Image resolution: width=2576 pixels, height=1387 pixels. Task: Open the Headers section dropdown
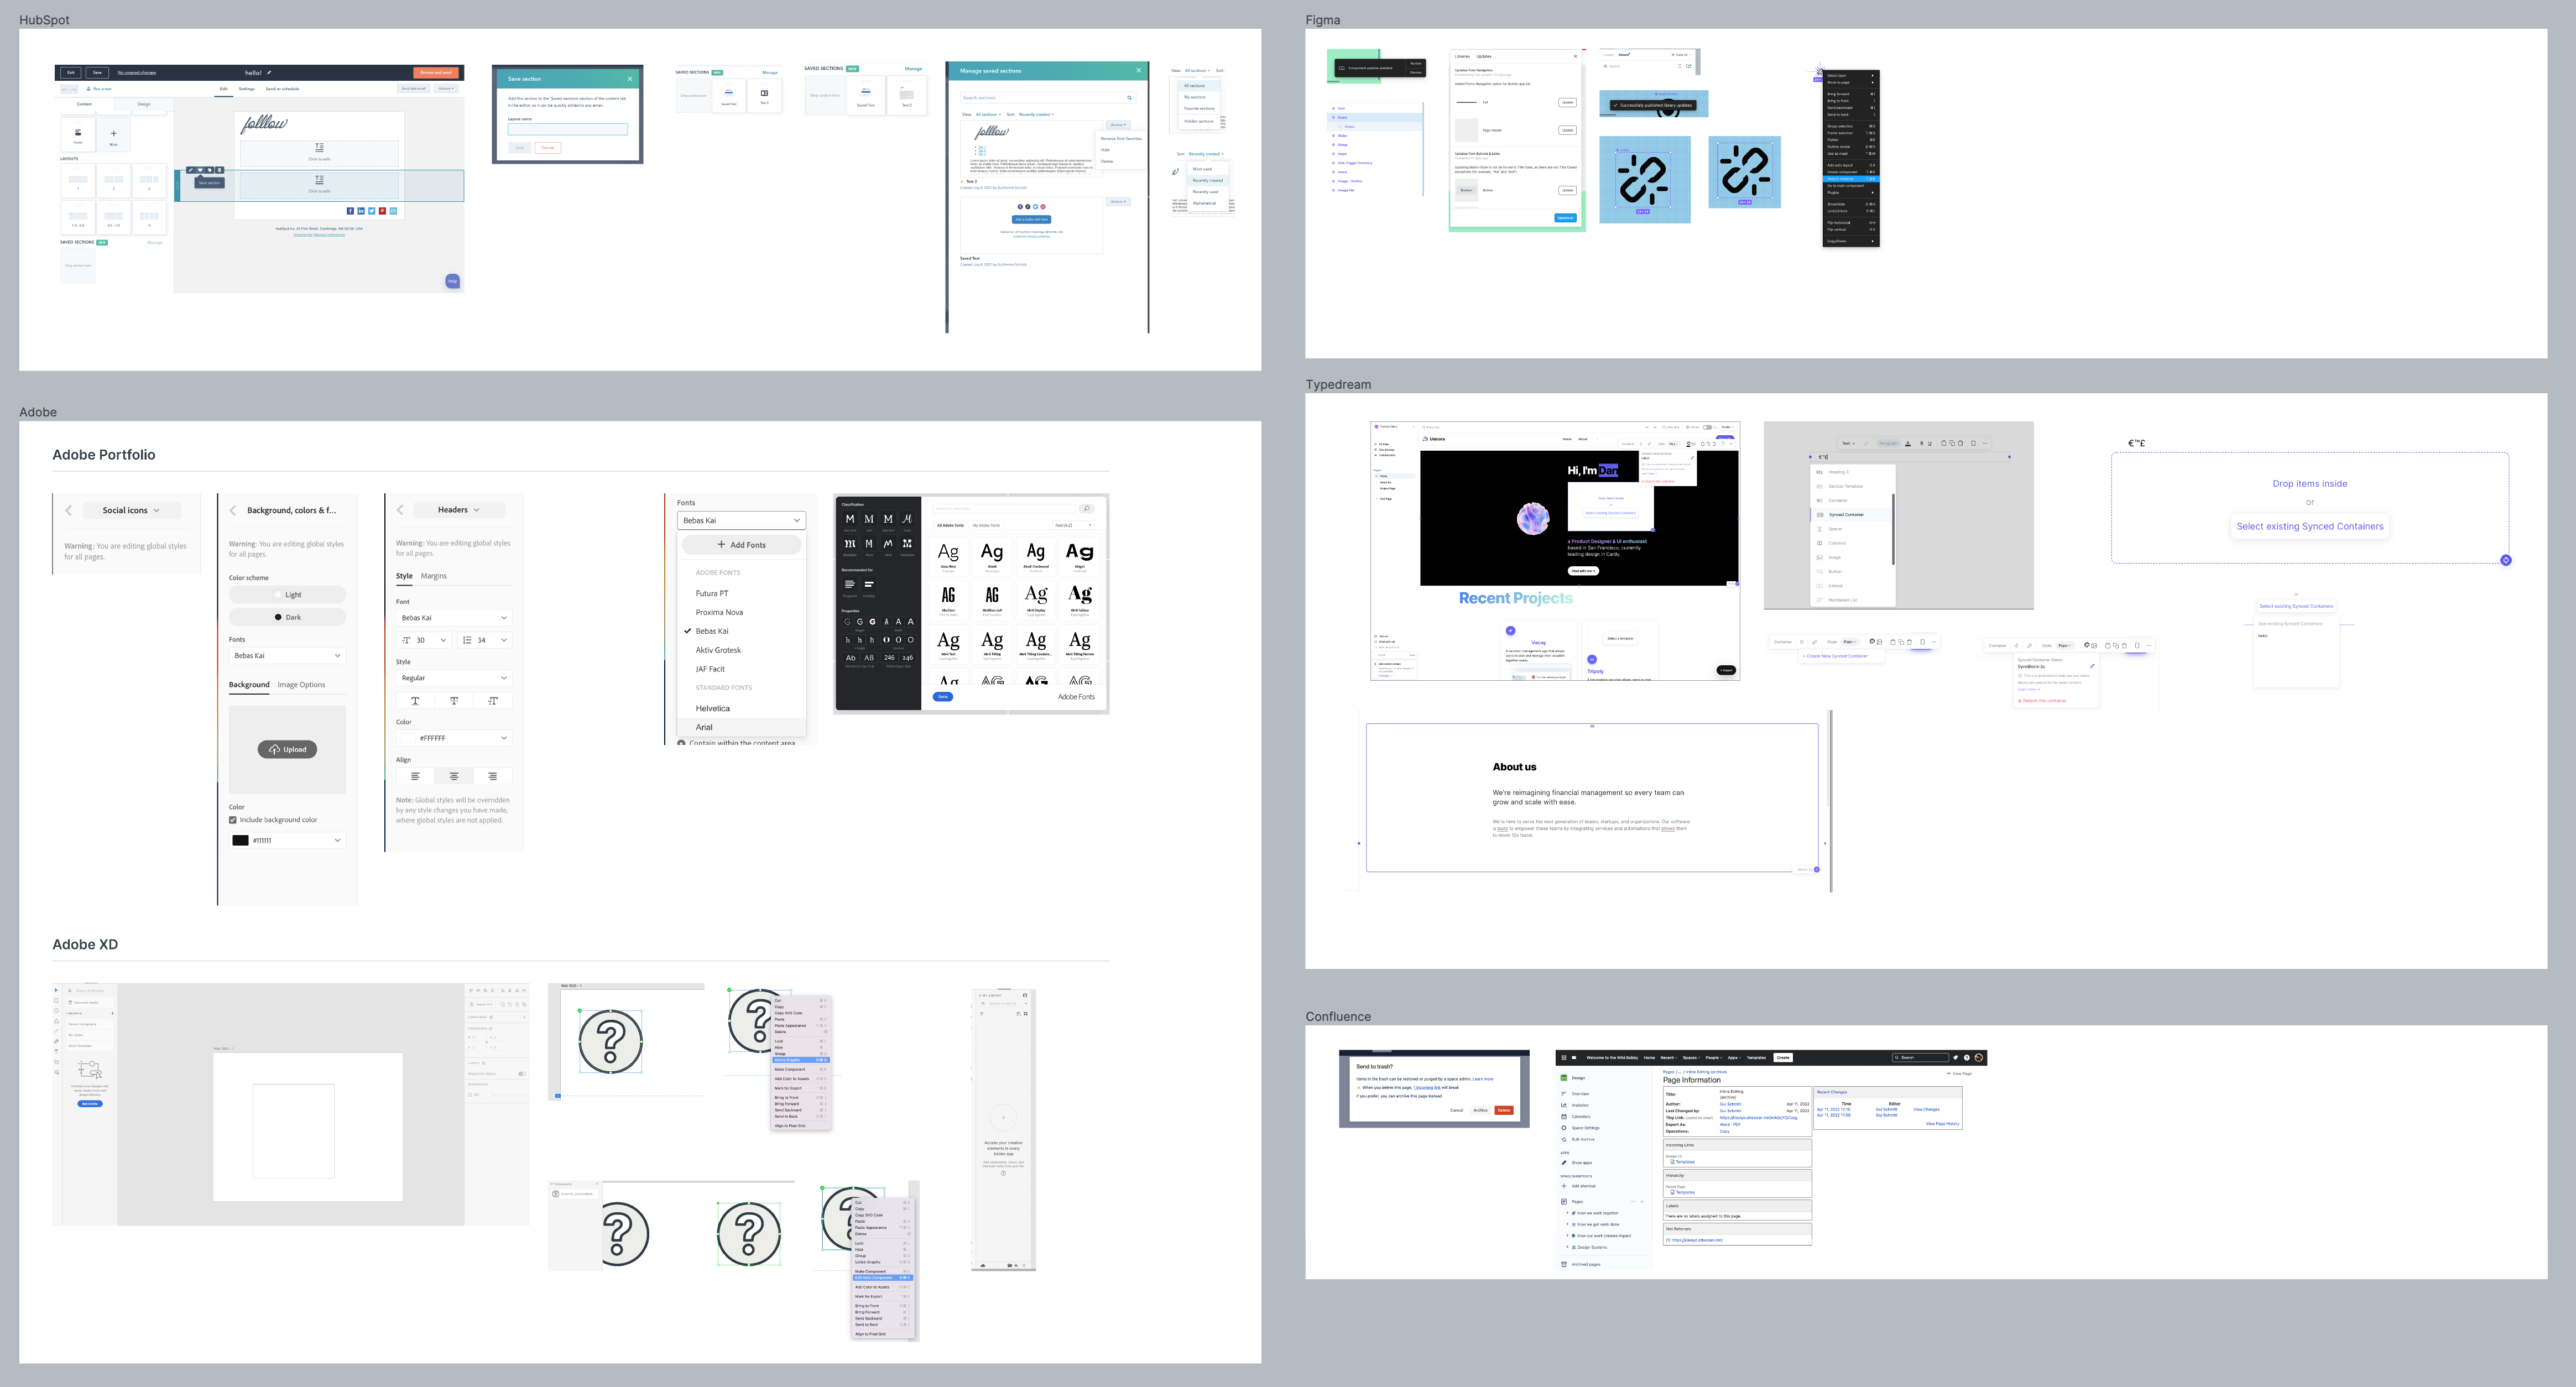point(459,510)
